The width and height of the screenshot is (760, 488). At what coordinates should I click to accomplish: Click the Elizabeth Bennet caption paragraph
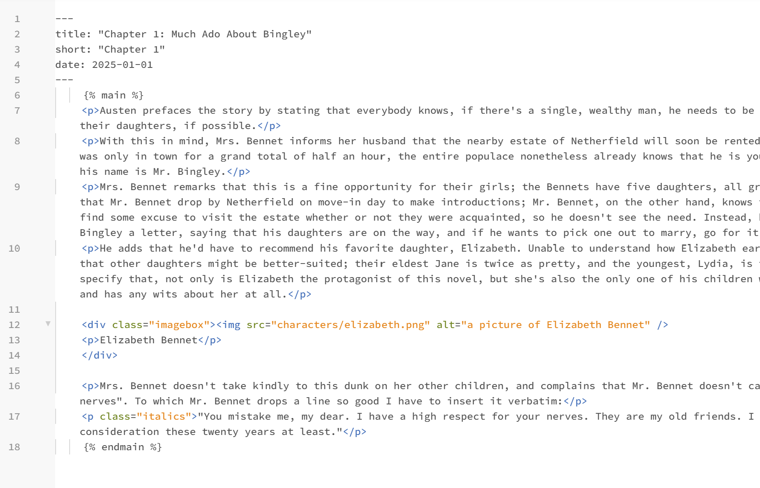click(x=151, y=340)
